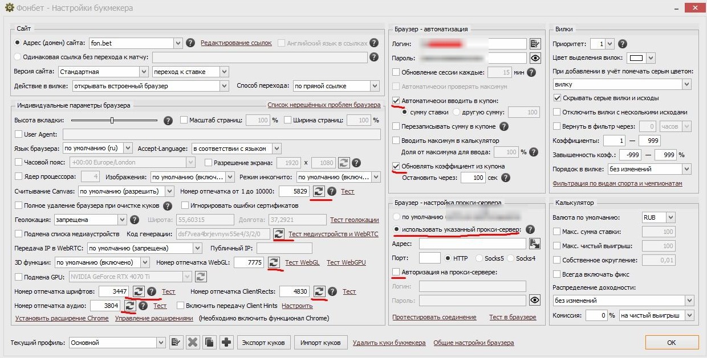Image resolution: width=707 pixels, height=358 pixels.
Task: Open help for use specified proxy server
Action: pyautogui.click(x=530, y=229)
